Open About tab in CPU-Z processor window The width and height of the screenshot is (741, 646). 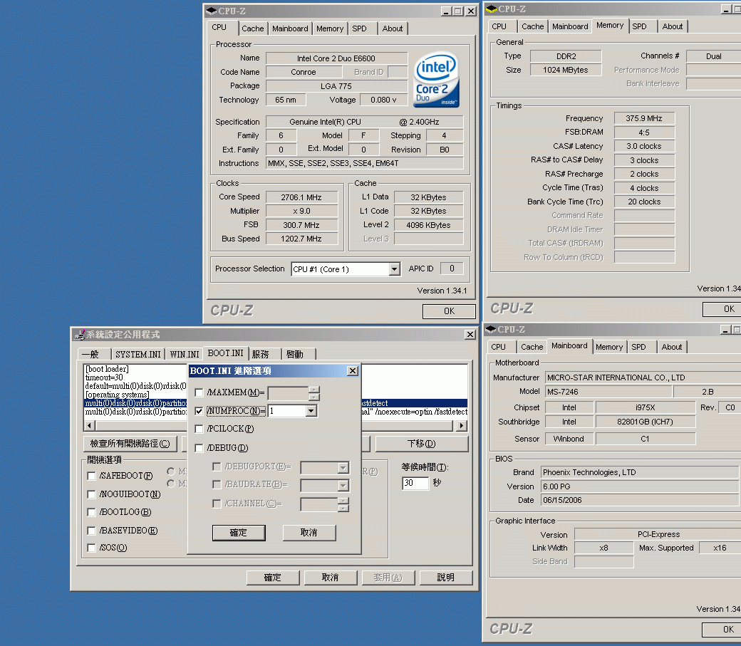[x=393, y=28]
